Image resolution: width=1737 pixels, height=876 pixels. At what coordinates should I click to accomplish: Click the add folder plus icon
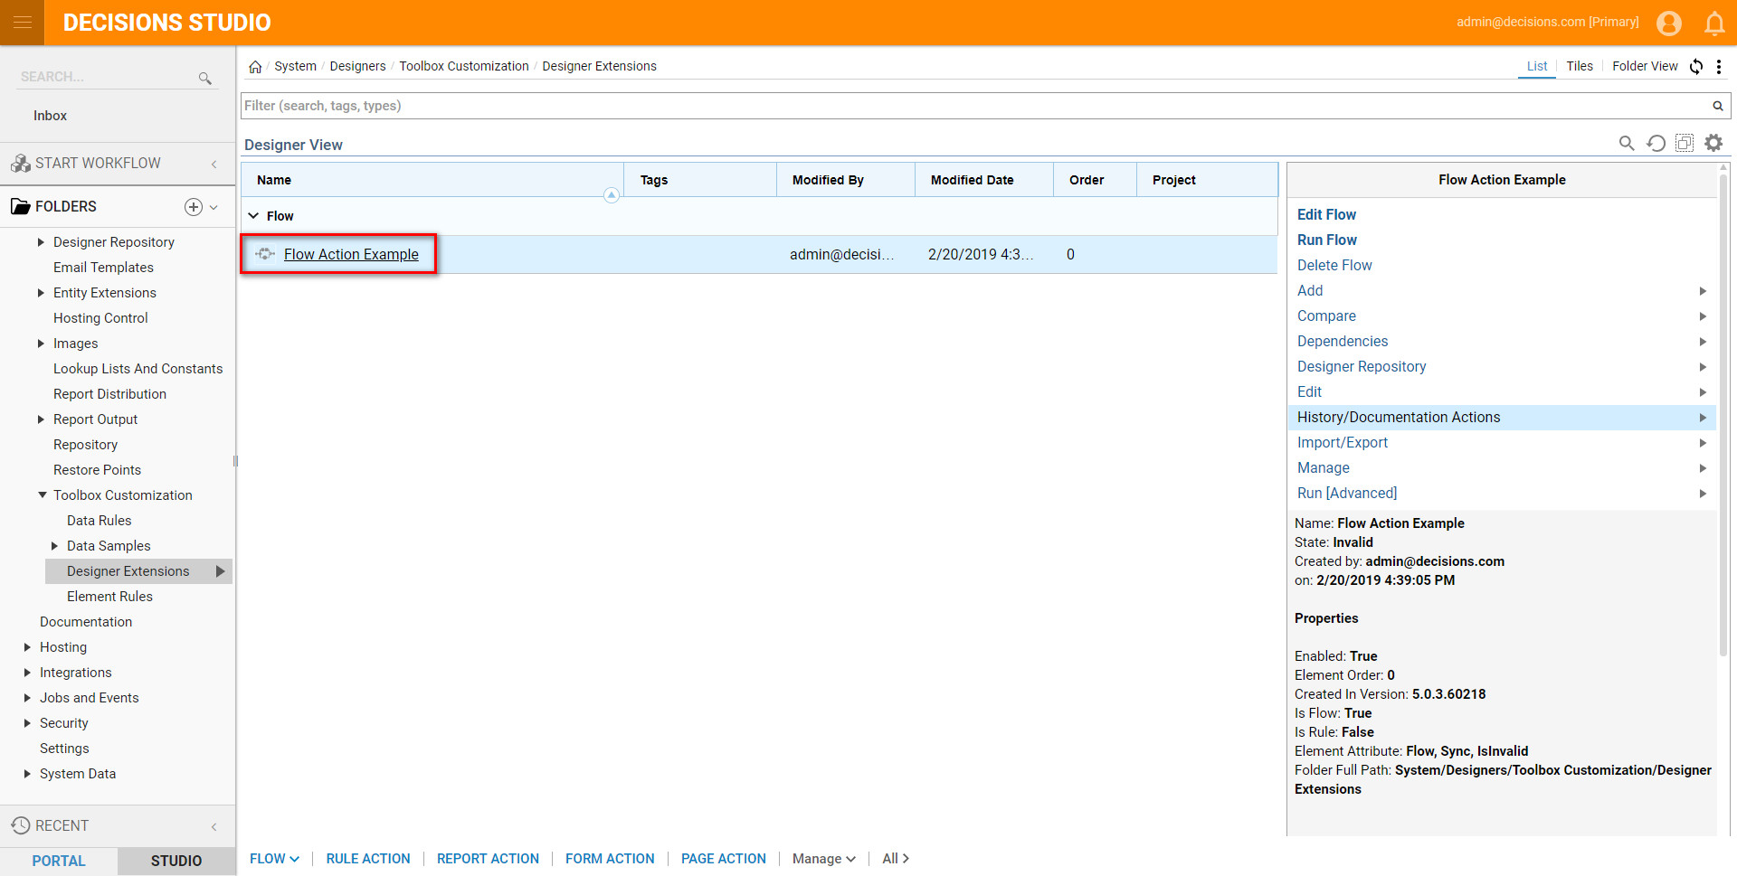click(x=193, y=207)
